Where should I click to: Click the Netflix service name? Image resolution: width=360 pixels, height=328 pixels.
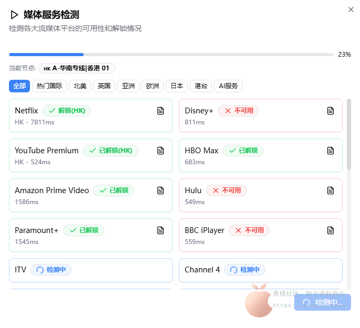coord(26,111)
